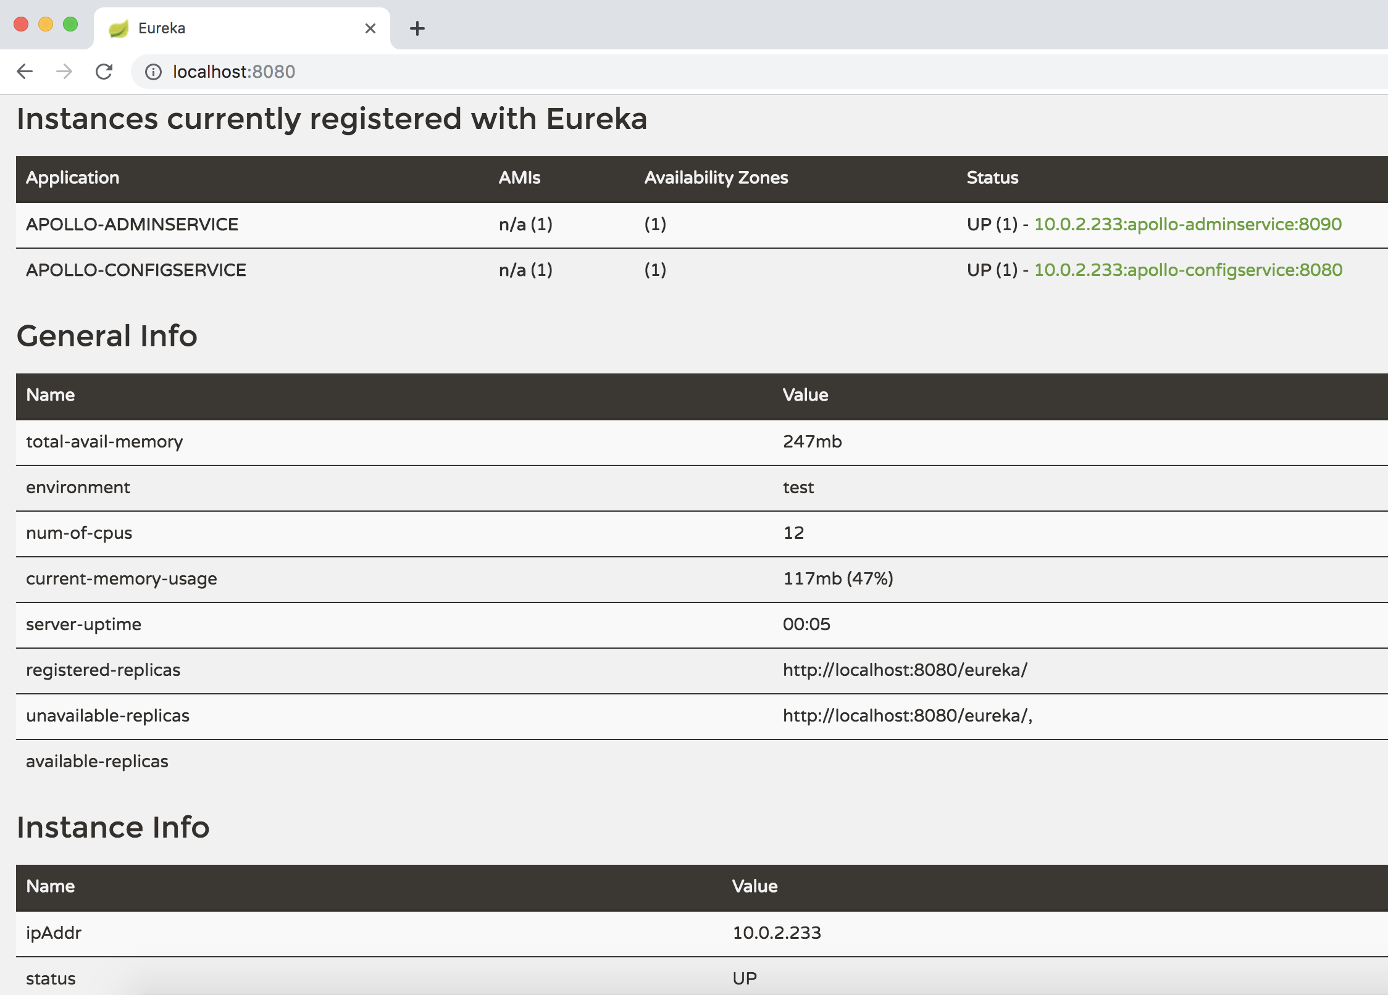
Task: Click the environment row name
Action: 78,488
